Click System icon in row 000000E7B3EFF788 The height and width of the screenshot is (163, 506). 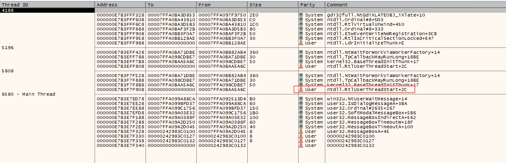(x=302, y=57)
